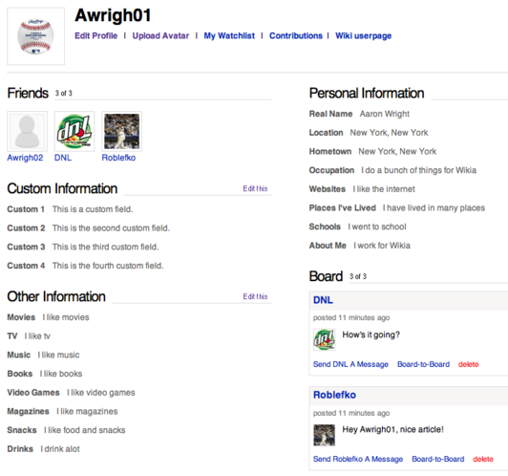Click the DNL friend avatar logo
The width and height of the screenshot is (508, 476).
(x=74, y=131)
